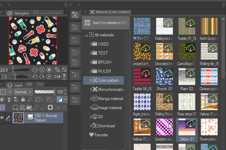The image size is (226, 150).
Task: Open the layer color dropdown arrow
Action: [65, 99]
